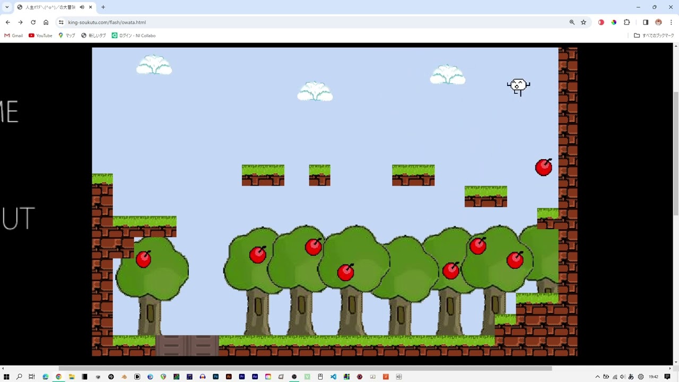Close the current game tab
The image size is (679, 382).
pos(91,7)
